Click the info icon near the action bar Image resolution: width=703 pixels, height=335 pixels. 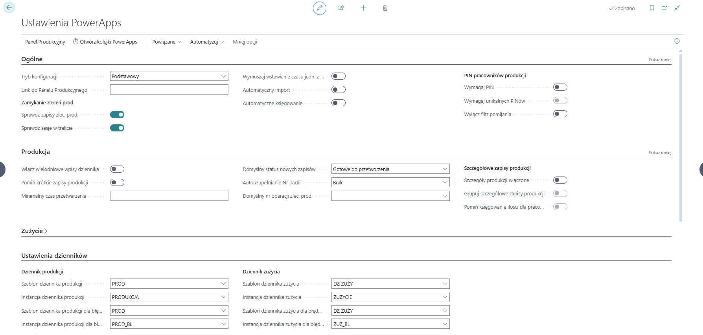677,41
